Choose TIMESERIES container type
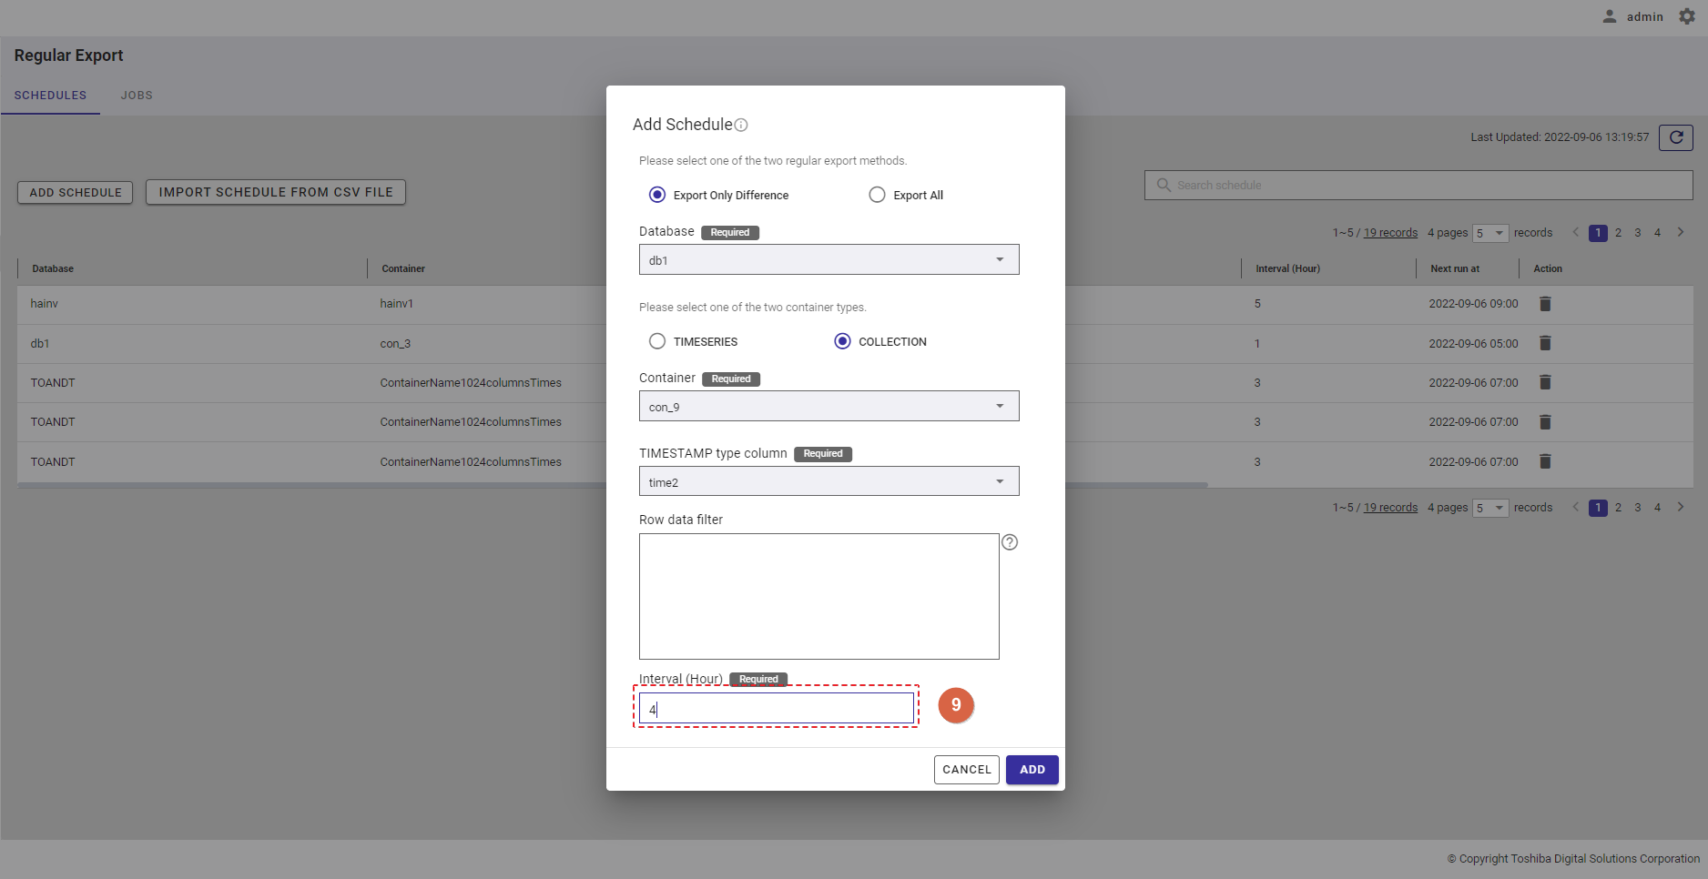Screen dimensions: 1708x879 click(x=657, y=341)
